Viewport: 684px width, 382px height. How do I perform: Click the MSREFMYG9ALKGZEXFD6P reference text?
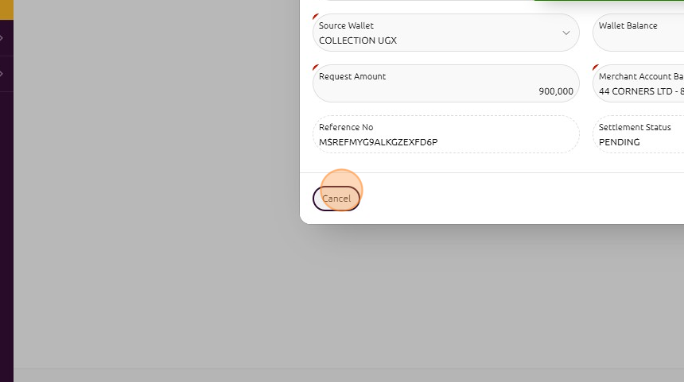coord(379,142)
